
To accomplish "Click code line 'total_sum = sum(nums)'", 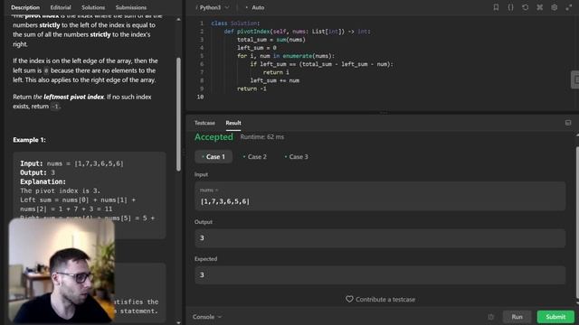I will tap(271, 40).
